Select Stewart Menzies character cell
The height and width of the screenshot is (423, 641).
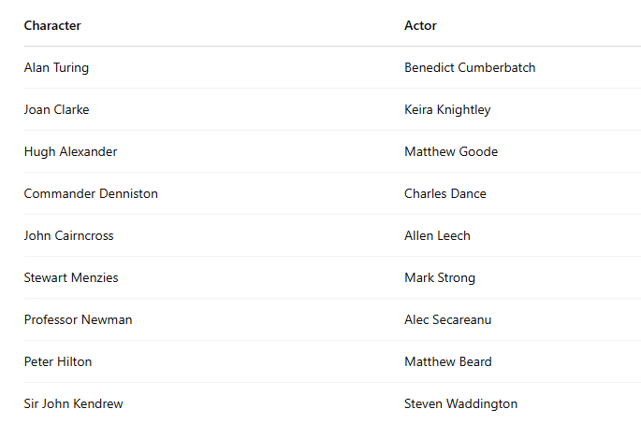tap(71, 278)
